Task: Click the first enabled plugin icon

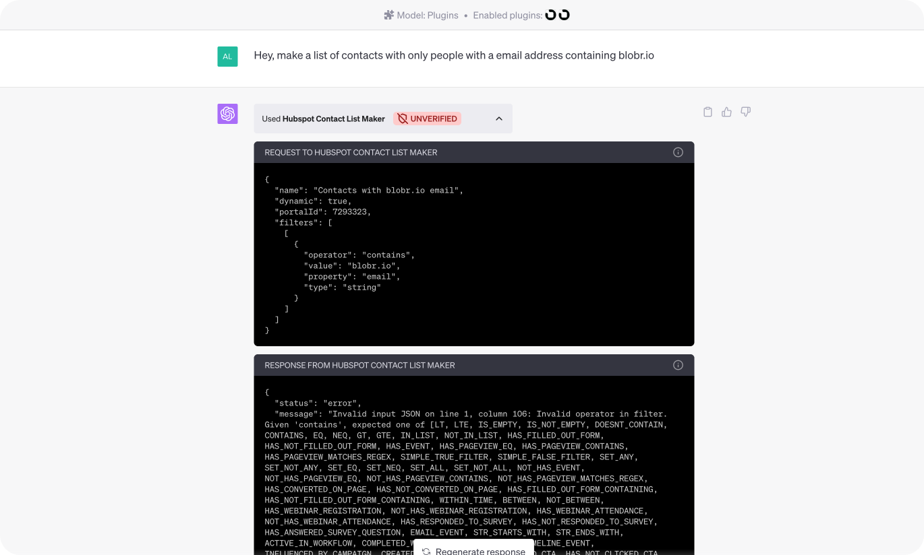Action: point(550,15)
